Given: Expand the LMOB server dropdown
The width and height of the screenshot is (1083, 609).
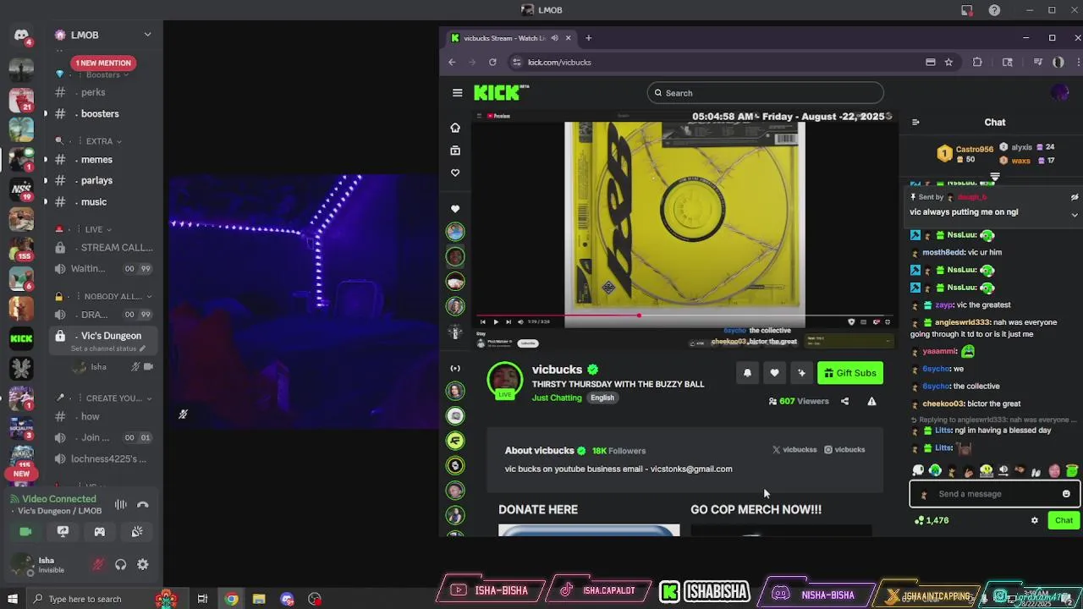Looking at the screenshot, I should 147,35.
